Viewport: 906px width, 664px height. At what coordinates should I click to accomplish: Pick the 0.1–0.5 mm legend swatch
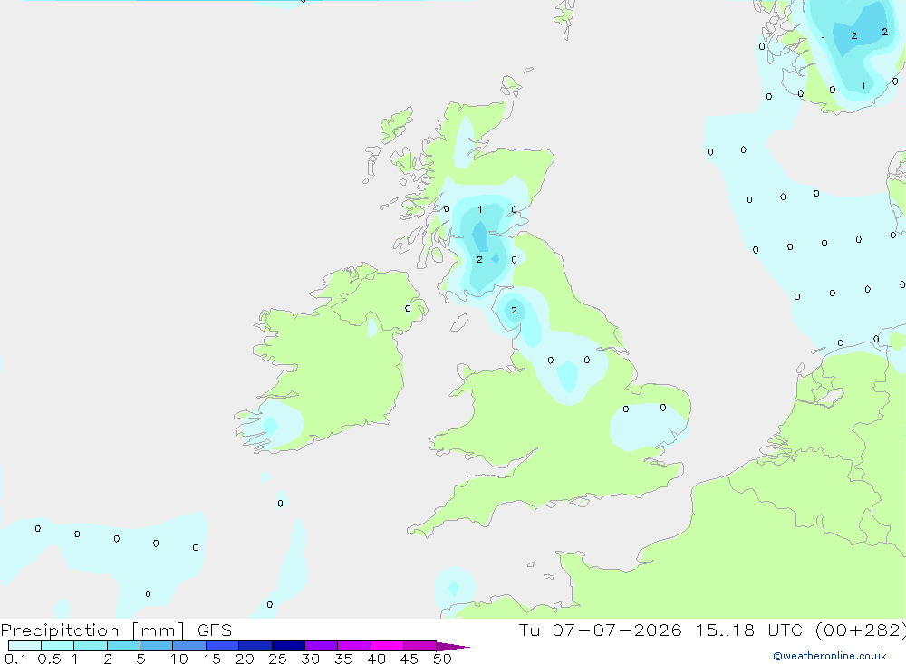pos(24,646)
